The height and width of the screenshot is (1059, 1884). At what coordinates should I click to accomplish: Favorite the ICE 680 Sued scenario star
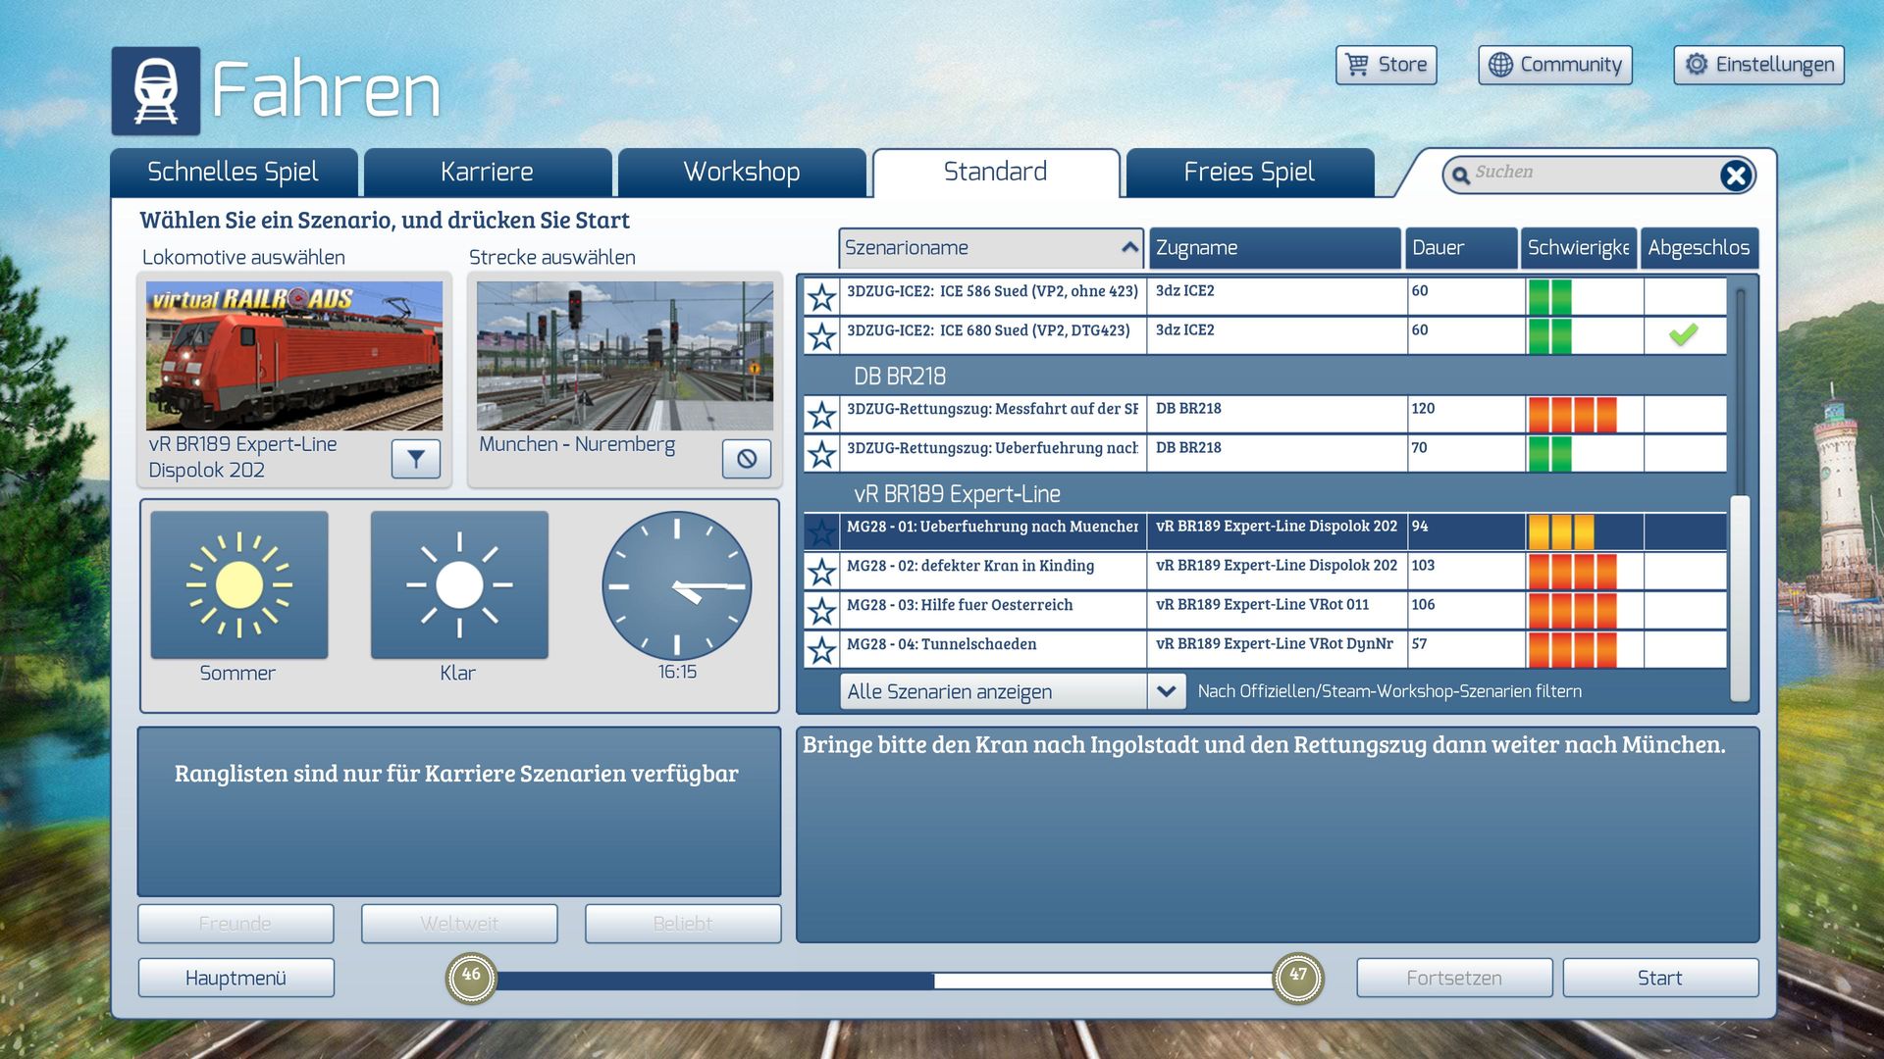pyautogui.click(x=821, y=335)
